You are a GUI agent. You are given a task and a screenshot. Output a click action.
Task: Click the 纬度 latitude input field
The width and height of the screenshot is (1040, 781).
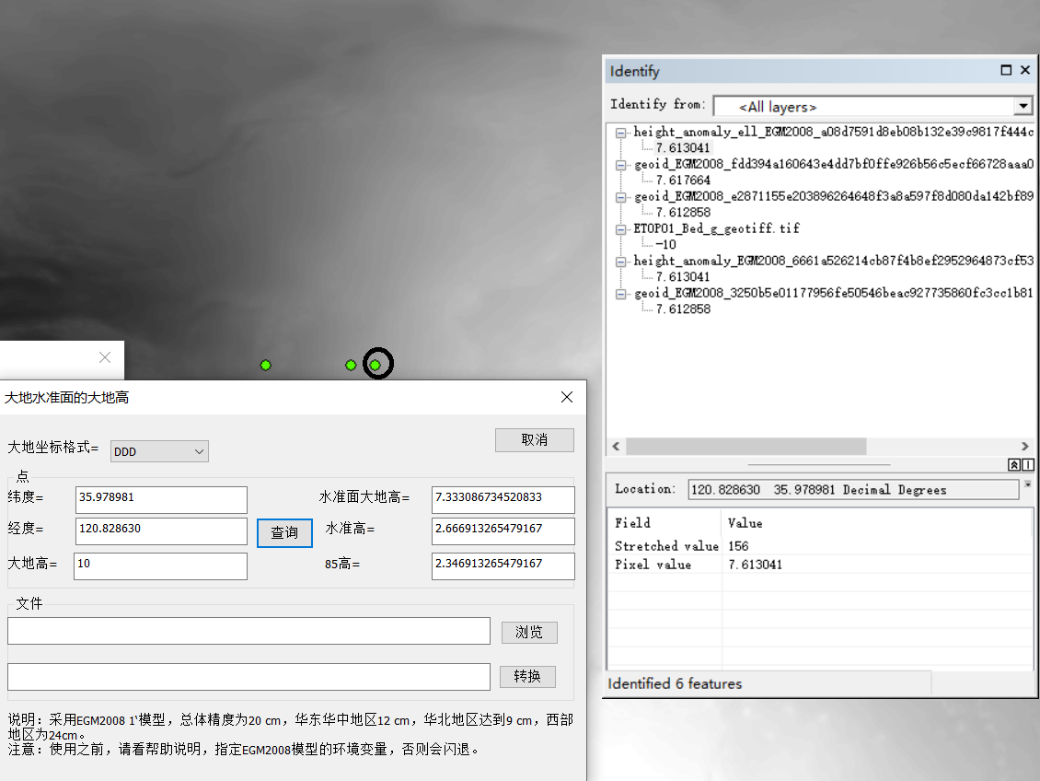click(161, 499)
